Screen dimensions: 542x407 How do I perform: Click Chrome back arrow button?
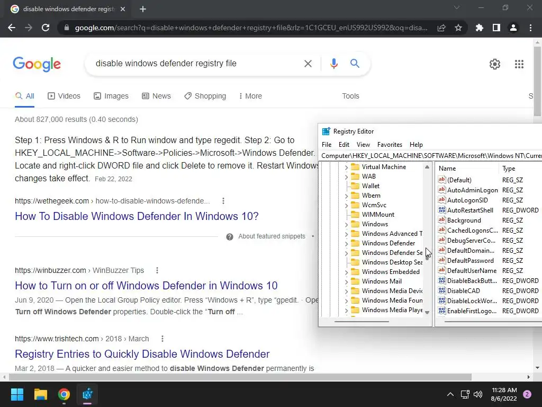12,28
